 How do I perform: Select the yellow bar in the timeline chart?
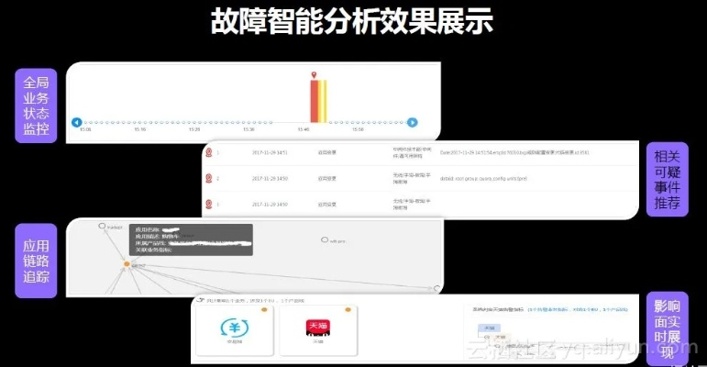(322, 101)
